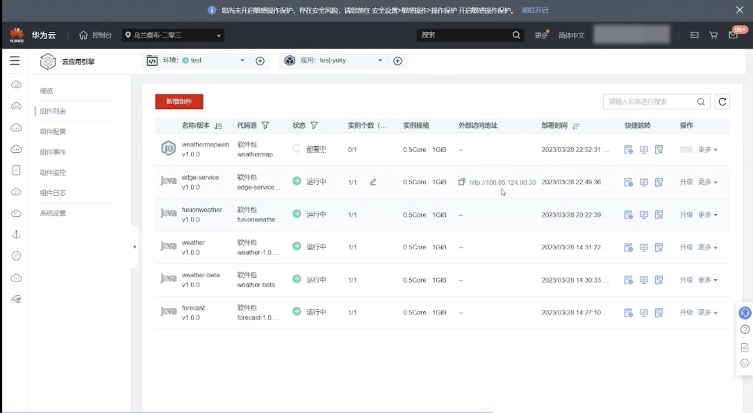Viewport: 753px width, 413px height.
Task: Open config quick-jump icon for edge-service
Action: click(628, 182)
